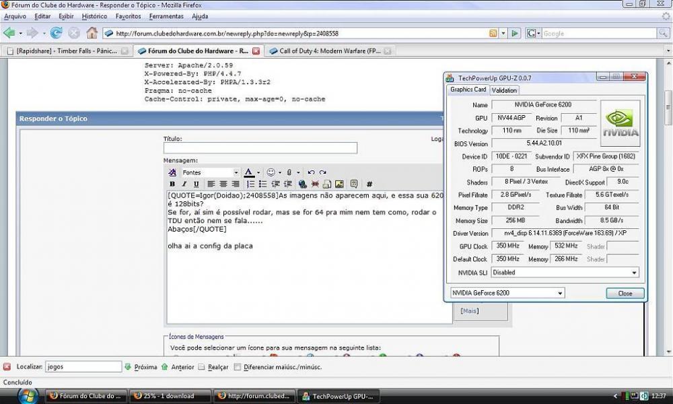The image size is (673, 404).
Task: Switch to the Validation tab in GPU-Z
Action: tap(504, 90)
